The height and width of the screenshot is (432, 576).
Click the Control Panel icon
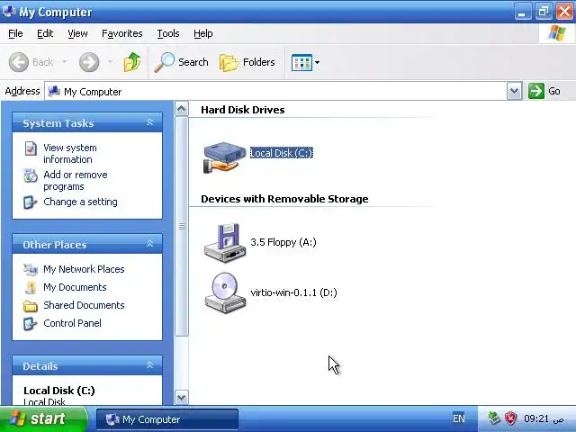click(30, 324)
